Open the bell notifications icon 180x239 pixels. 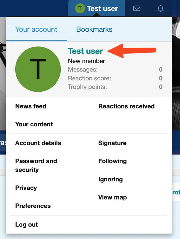[161, 8]
